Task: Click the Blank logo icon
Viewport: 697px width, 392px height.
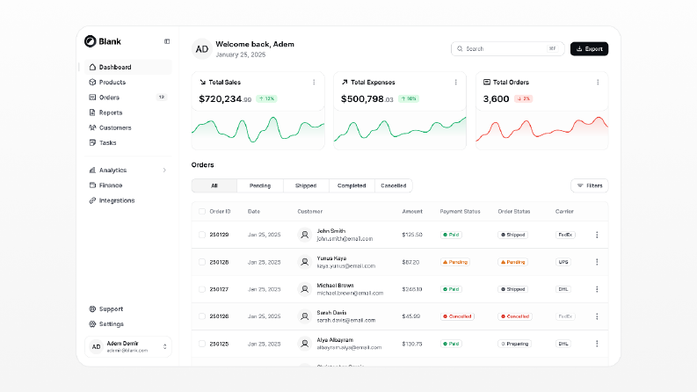Action: pos(91,41)
